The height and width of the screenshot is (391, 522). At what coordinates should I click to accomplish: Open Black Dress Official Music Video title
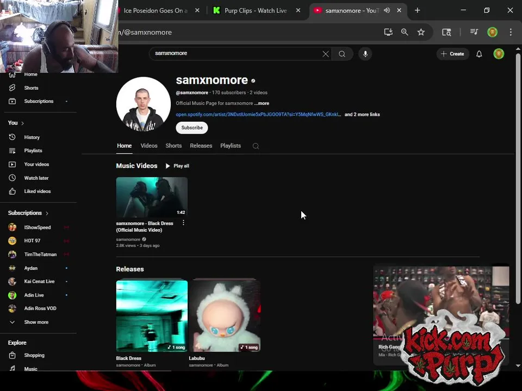pos(145,227)
